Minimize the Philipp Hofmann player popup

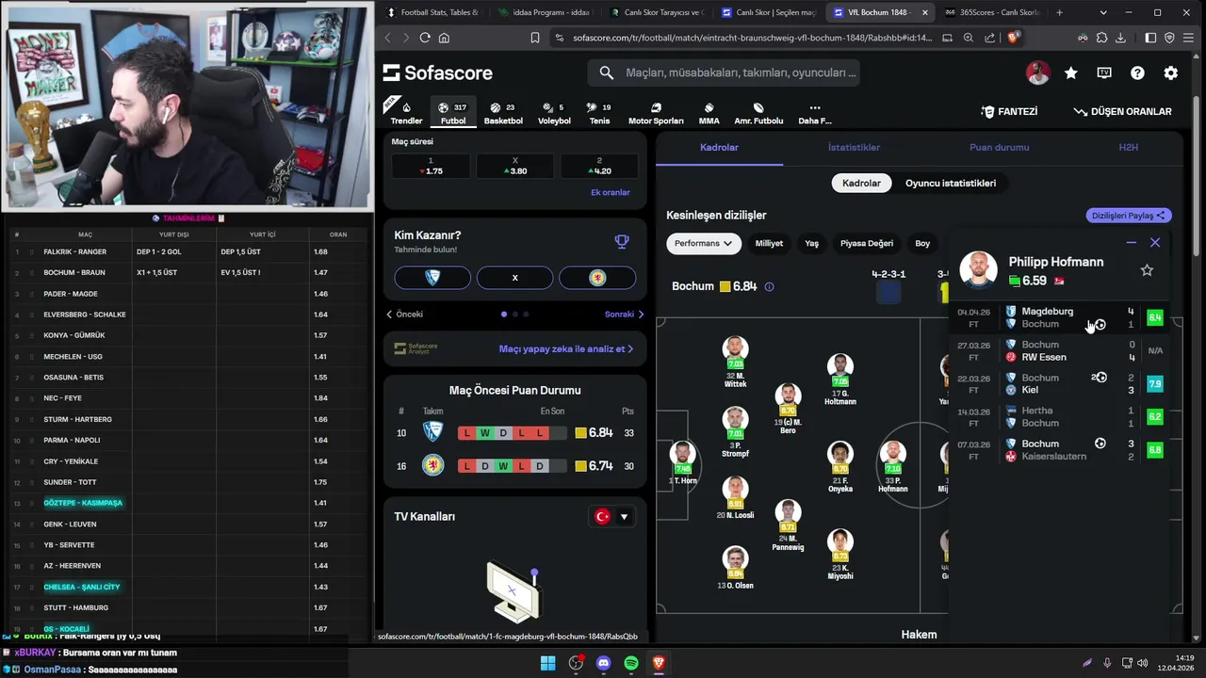[x=1132, y=243]
